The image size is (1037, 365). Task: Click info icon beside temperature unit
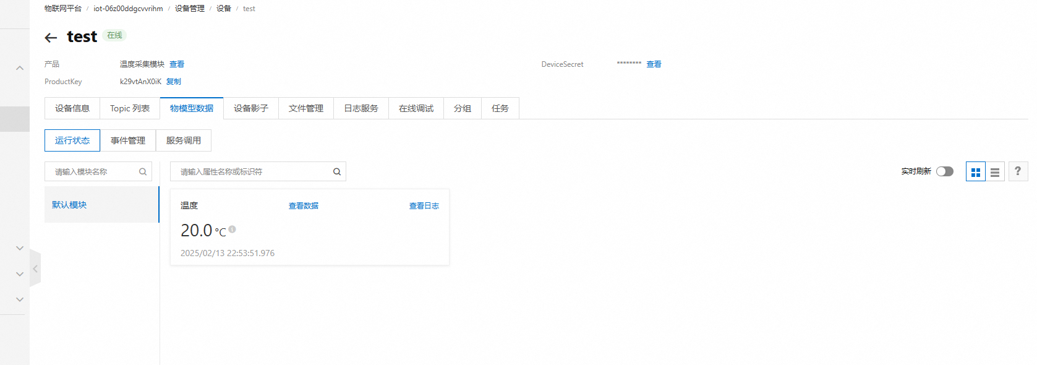[x=233, y=229]
